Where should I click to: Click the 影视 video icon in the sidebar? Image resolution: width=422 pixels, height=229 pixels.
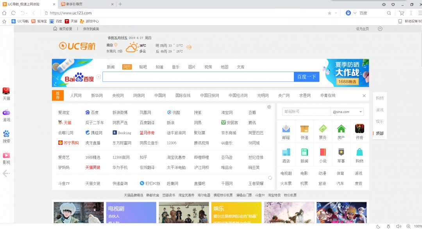click(6, 156)
